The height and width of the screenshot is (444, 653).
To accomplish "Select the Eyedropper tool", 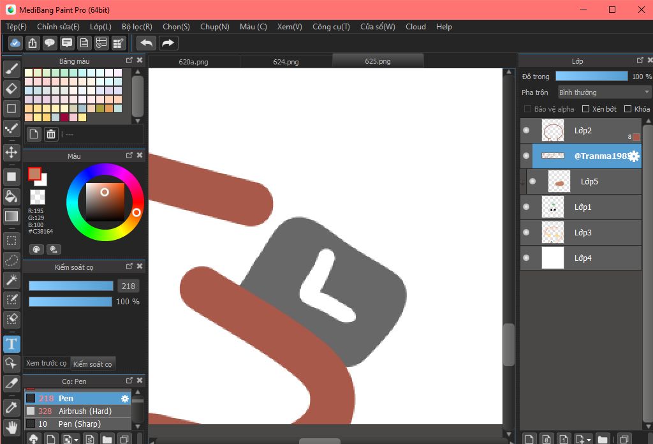I will (x=11, y=408).
